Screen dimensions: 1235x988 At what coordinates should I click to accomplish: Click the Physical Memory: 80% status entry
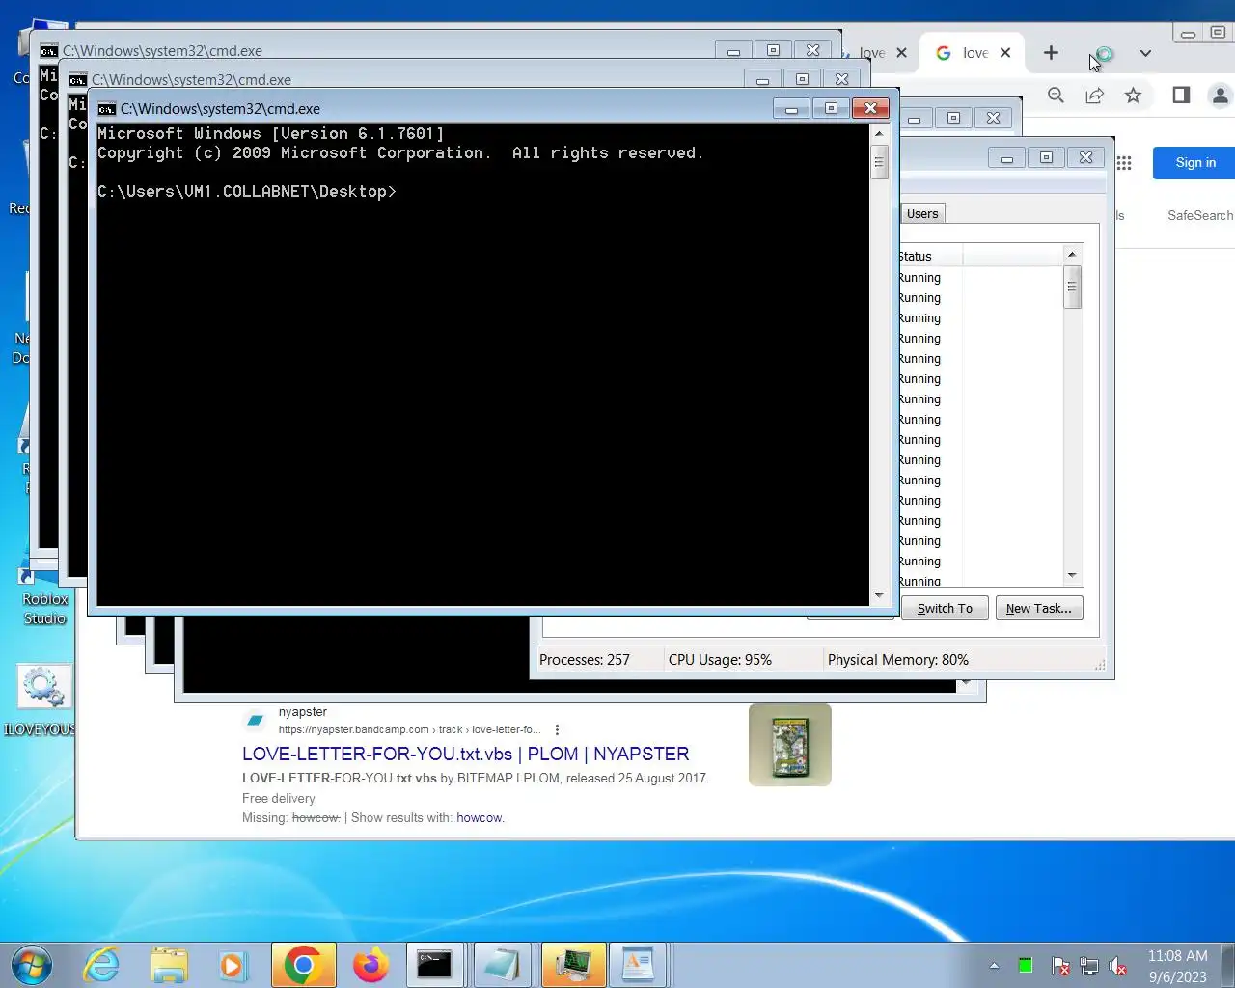[897, 660]
